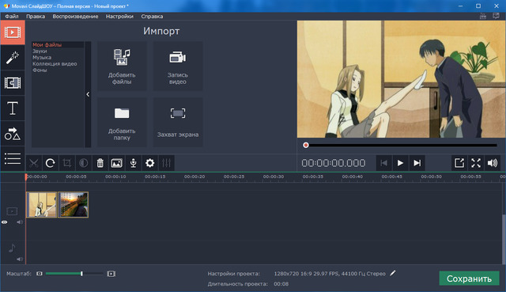The image size is (506, 292).
Task: Open the more tools list tab
Action: click(13, 158)
